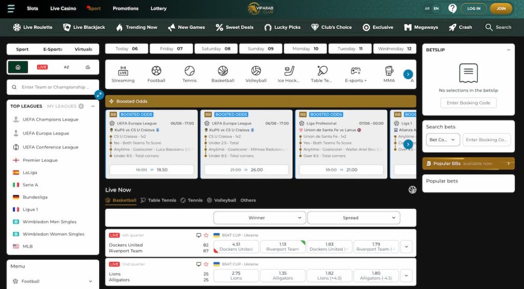Select E-sports+ filter

point(356,74)
